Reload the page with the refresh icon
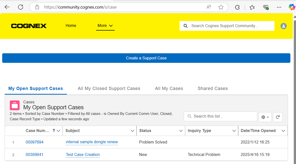 point(20,7)
